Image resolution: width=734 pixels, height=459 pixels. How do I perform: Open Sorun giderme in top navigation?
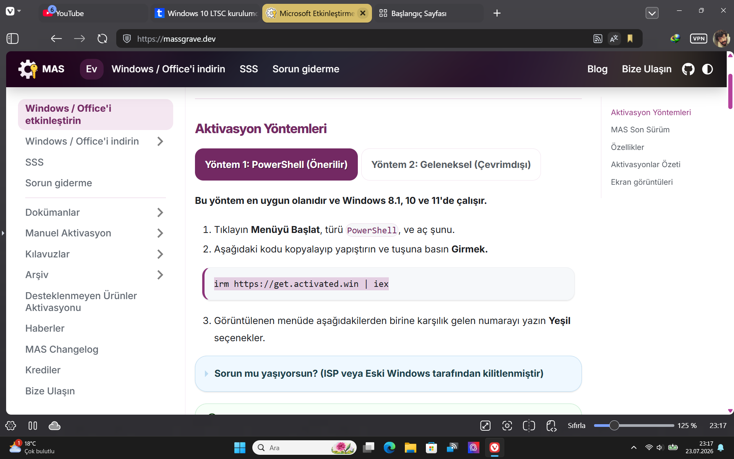point(306,69)
